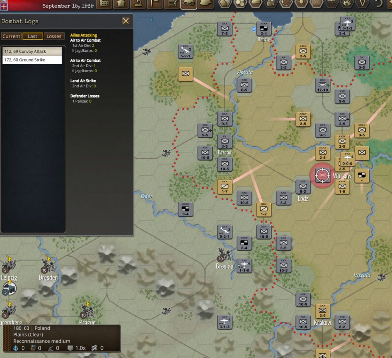Toggle the resources coins map filter
Screen dimensions: 392x358
271,3
